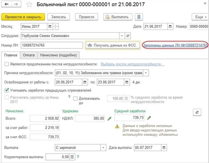The height and width of the screenshot is (163, 209).
Task: Click the Номер field 0000-00000
Action: [199, 26]
